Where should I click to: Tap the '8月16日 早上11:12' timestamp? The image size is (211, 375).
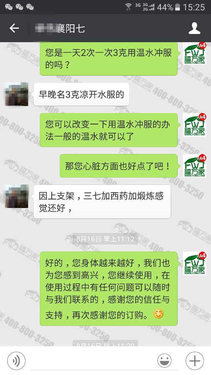coord(105,239)
